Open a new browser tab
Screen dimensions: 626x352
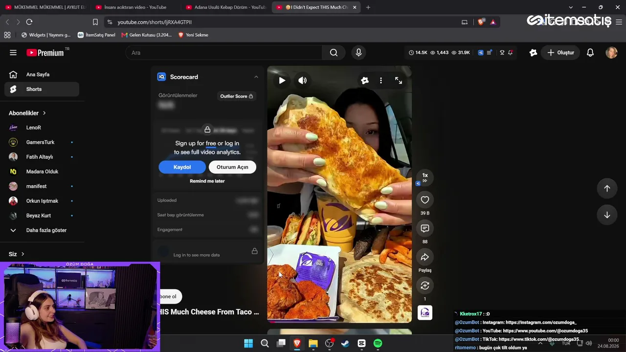click(x=368, y=7)
